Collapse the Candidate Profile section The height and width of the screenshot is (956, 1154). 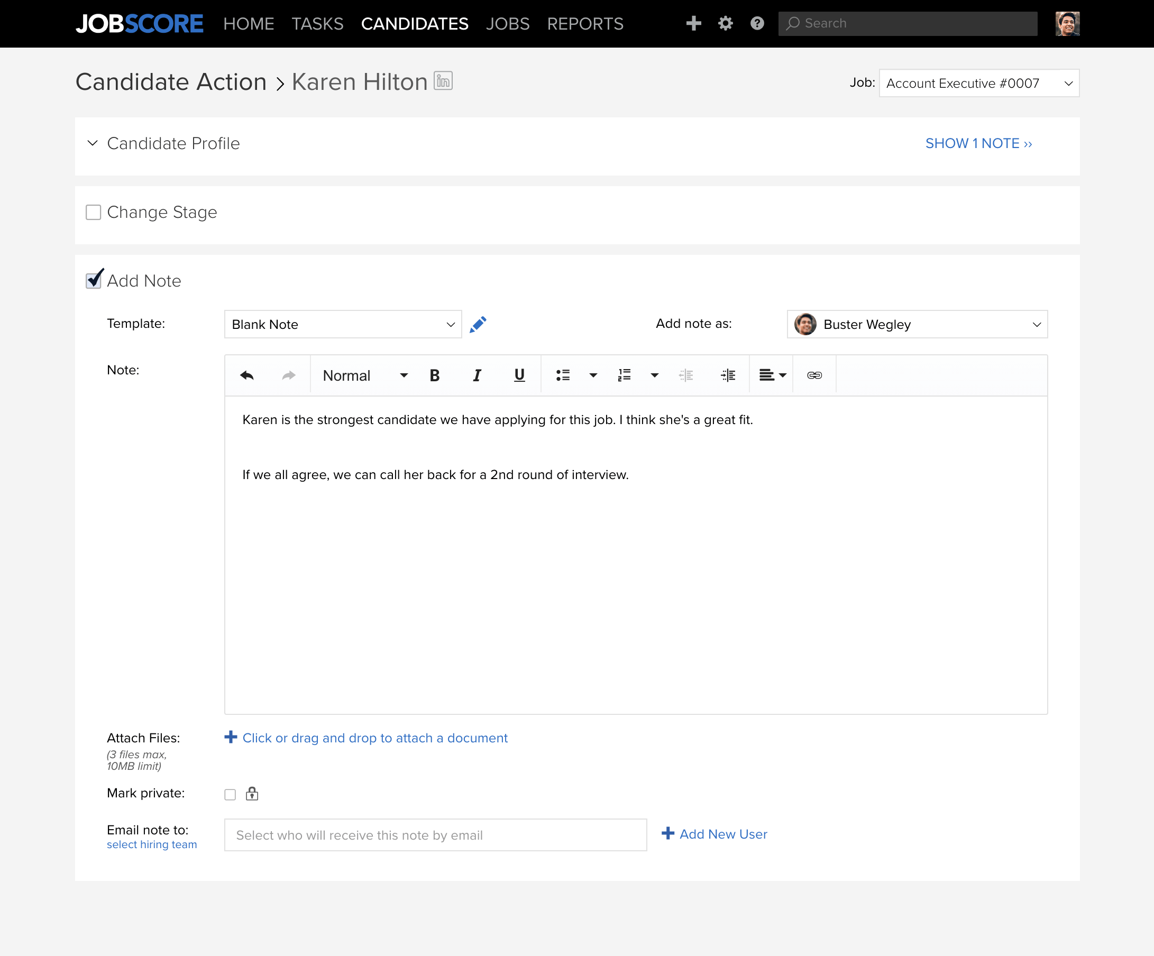(93, 143)
